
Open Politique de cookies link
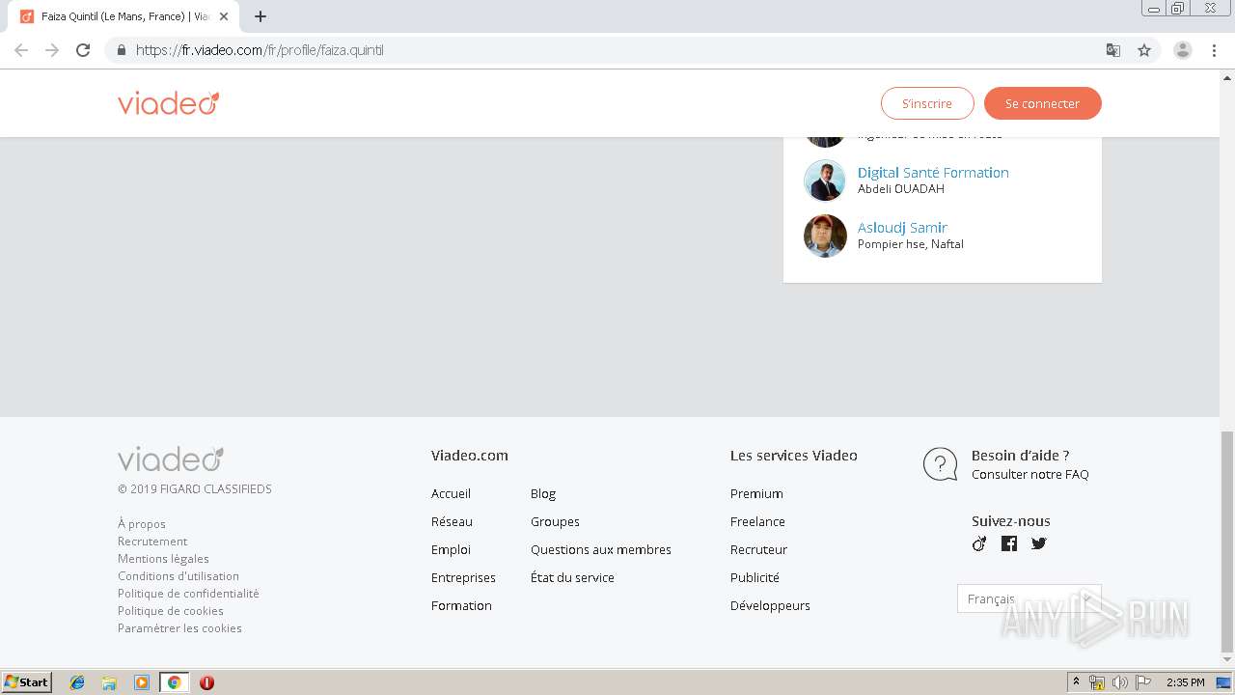point(171,611)
